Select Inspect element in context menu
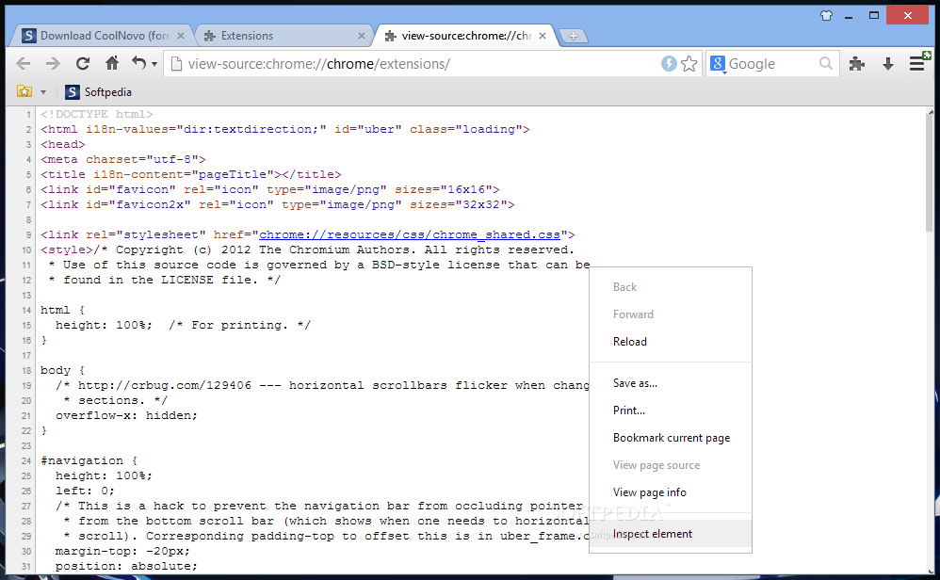Image resolution: width=940 pixels, height=580 pixels. (671, 534)
